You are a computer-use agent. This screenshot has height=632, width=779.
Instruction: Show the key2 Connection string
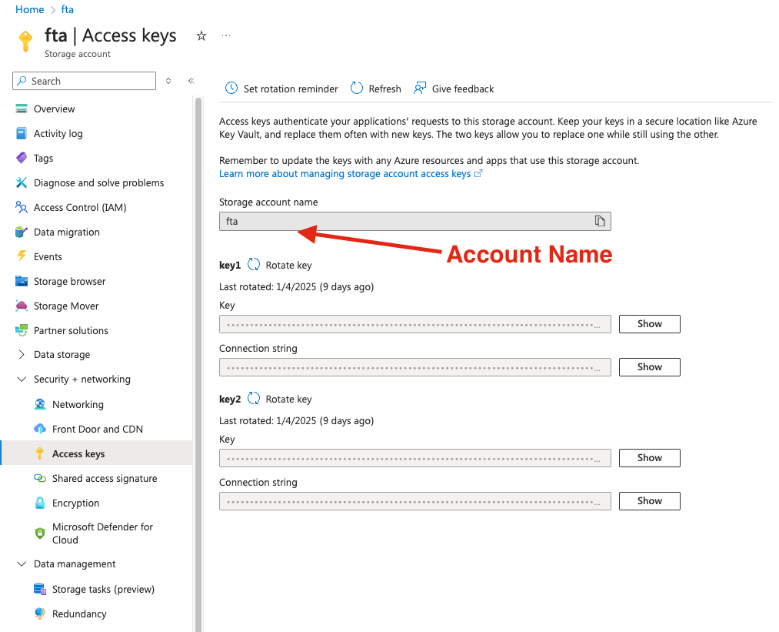[649, 500]
